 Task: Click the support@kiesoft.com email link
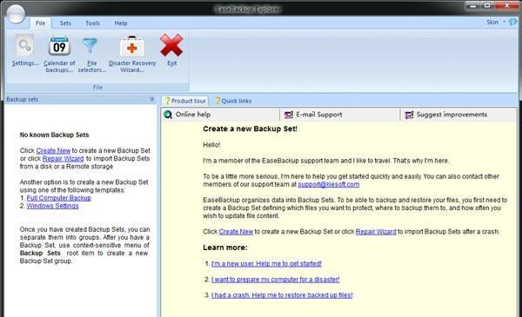tap(328, 184)
